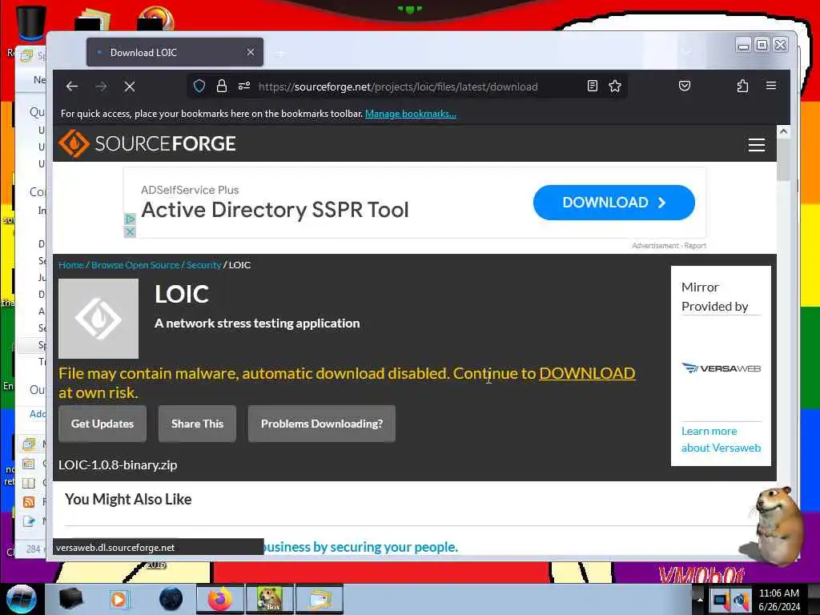Open the Extensions puzzle icon
The height and width of the screenshot is (615, 820).
[742, 86]
